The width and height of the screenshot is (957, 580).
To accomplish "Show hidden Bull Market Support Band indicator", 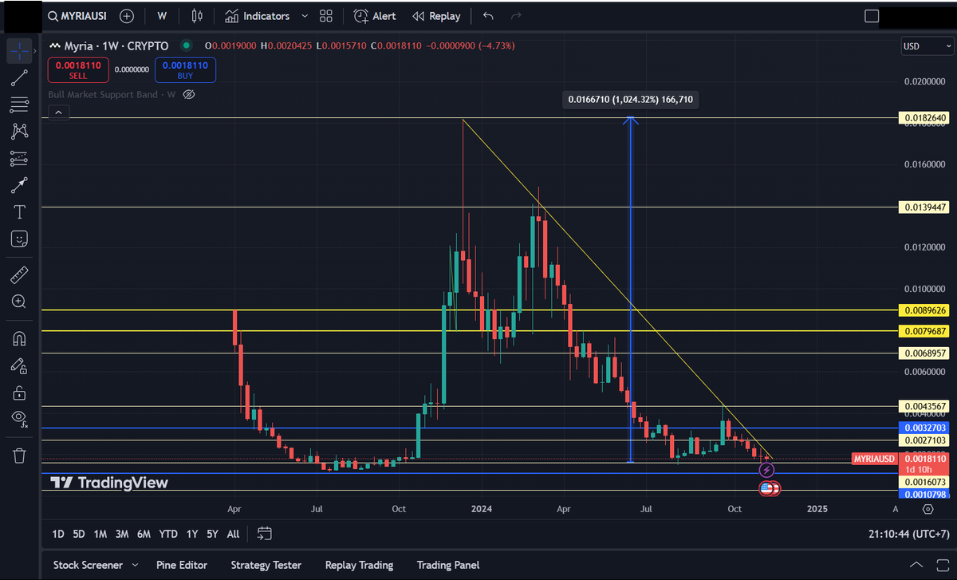I will 189,94.
